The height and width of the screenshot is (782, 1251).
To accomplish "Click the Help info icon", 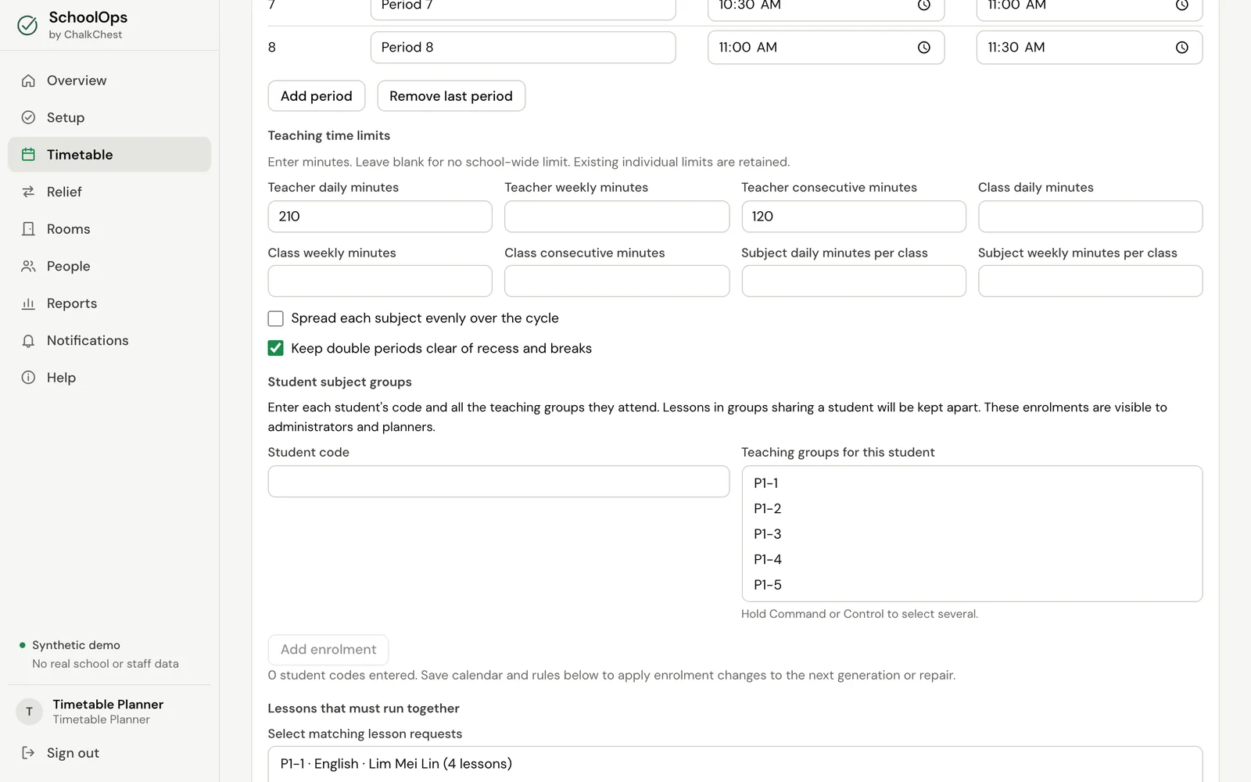I will (28, 378).
